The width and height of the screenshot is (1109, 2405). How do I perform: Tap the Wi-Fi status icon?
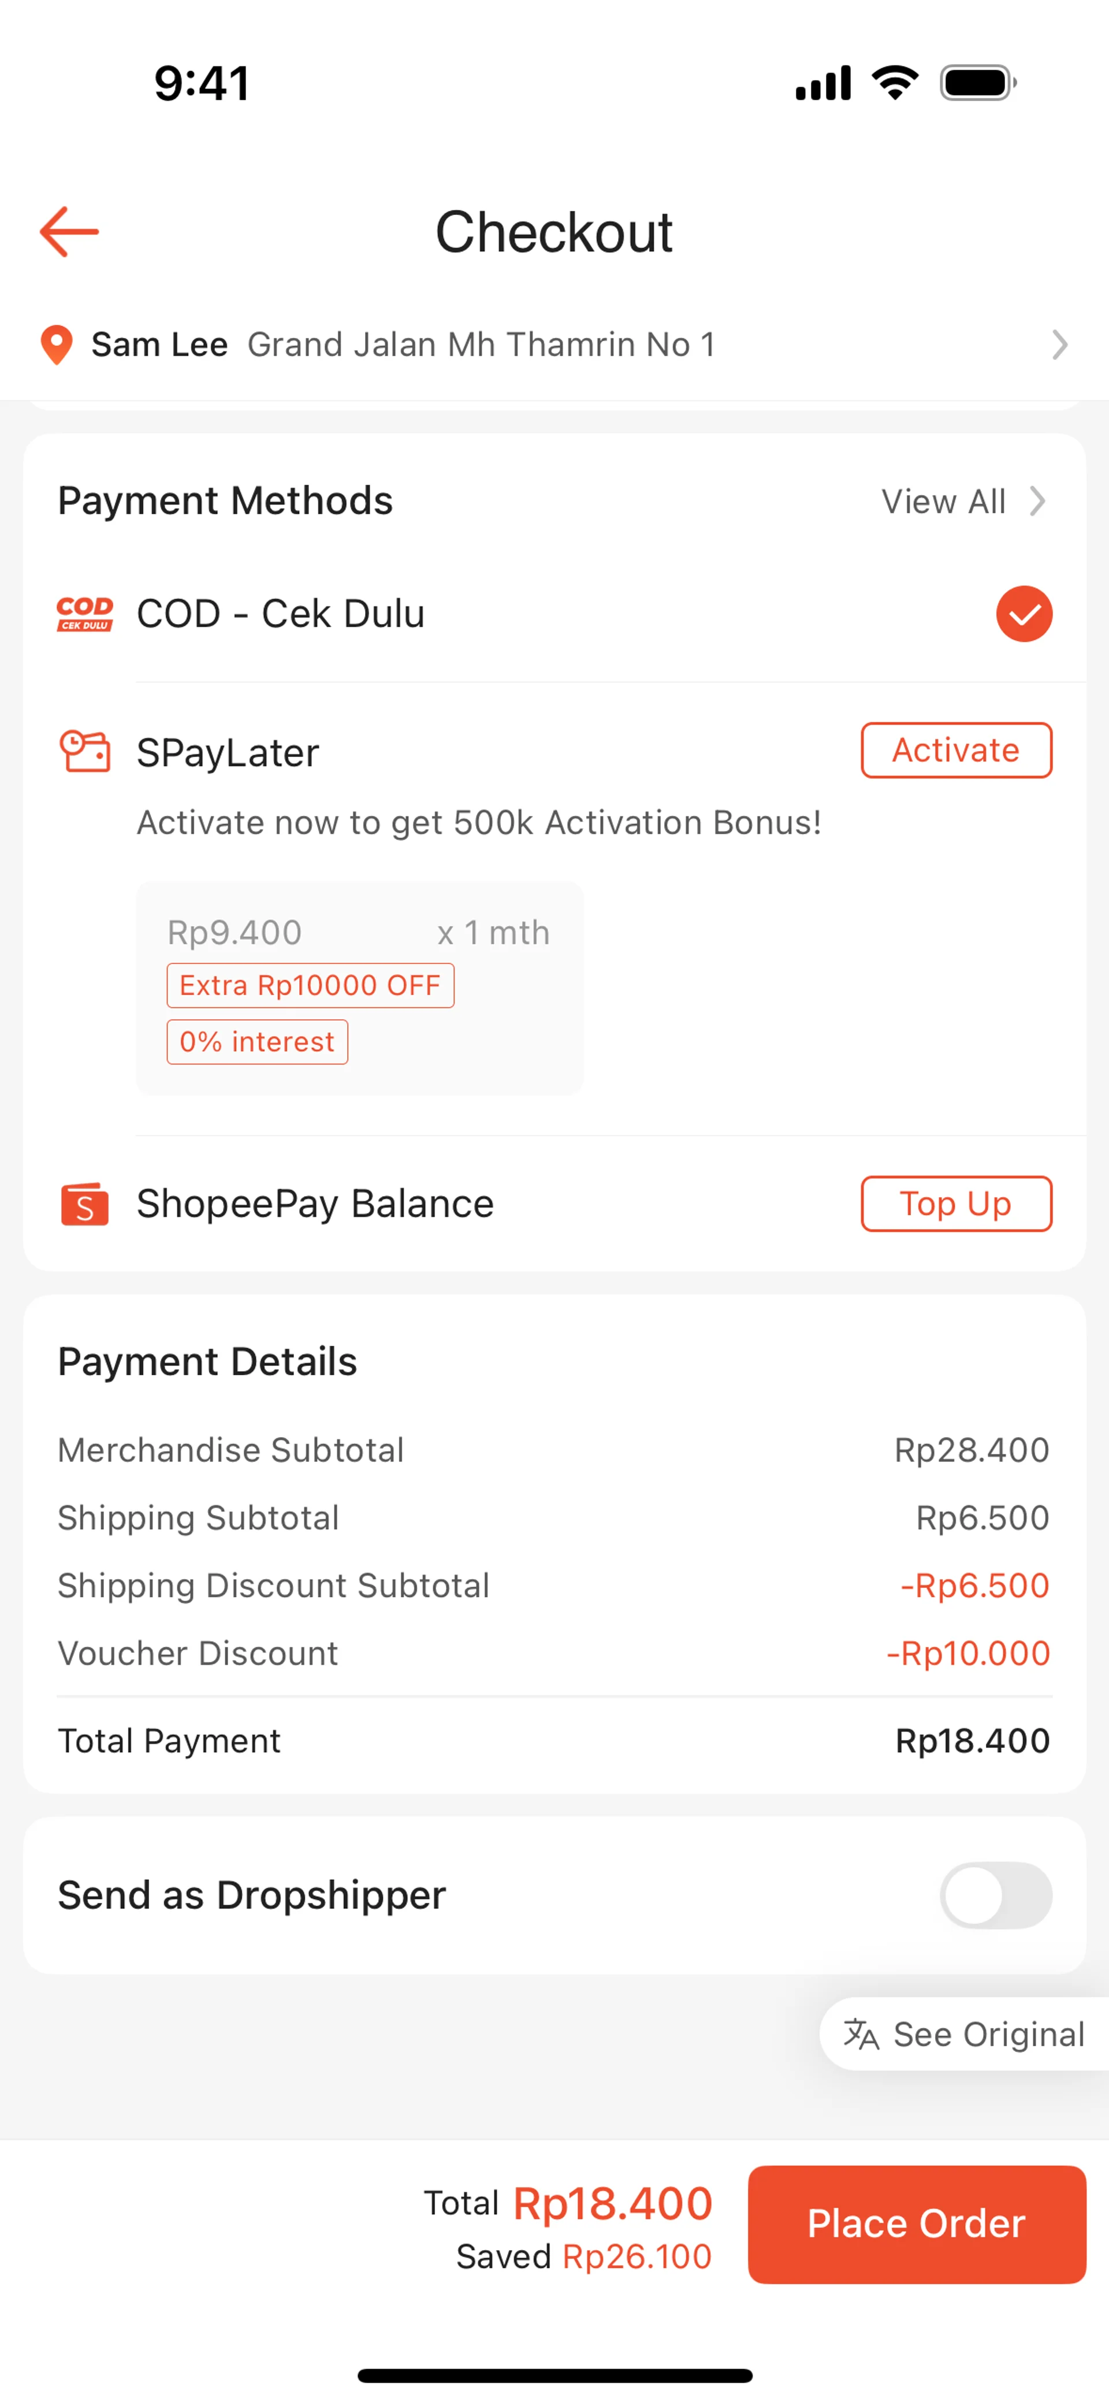coord(895,83)
